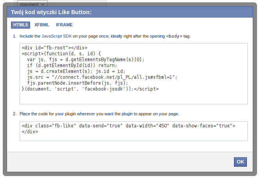Switch to the IFRAME tab

pyautogui.click(x=64, y=25)
